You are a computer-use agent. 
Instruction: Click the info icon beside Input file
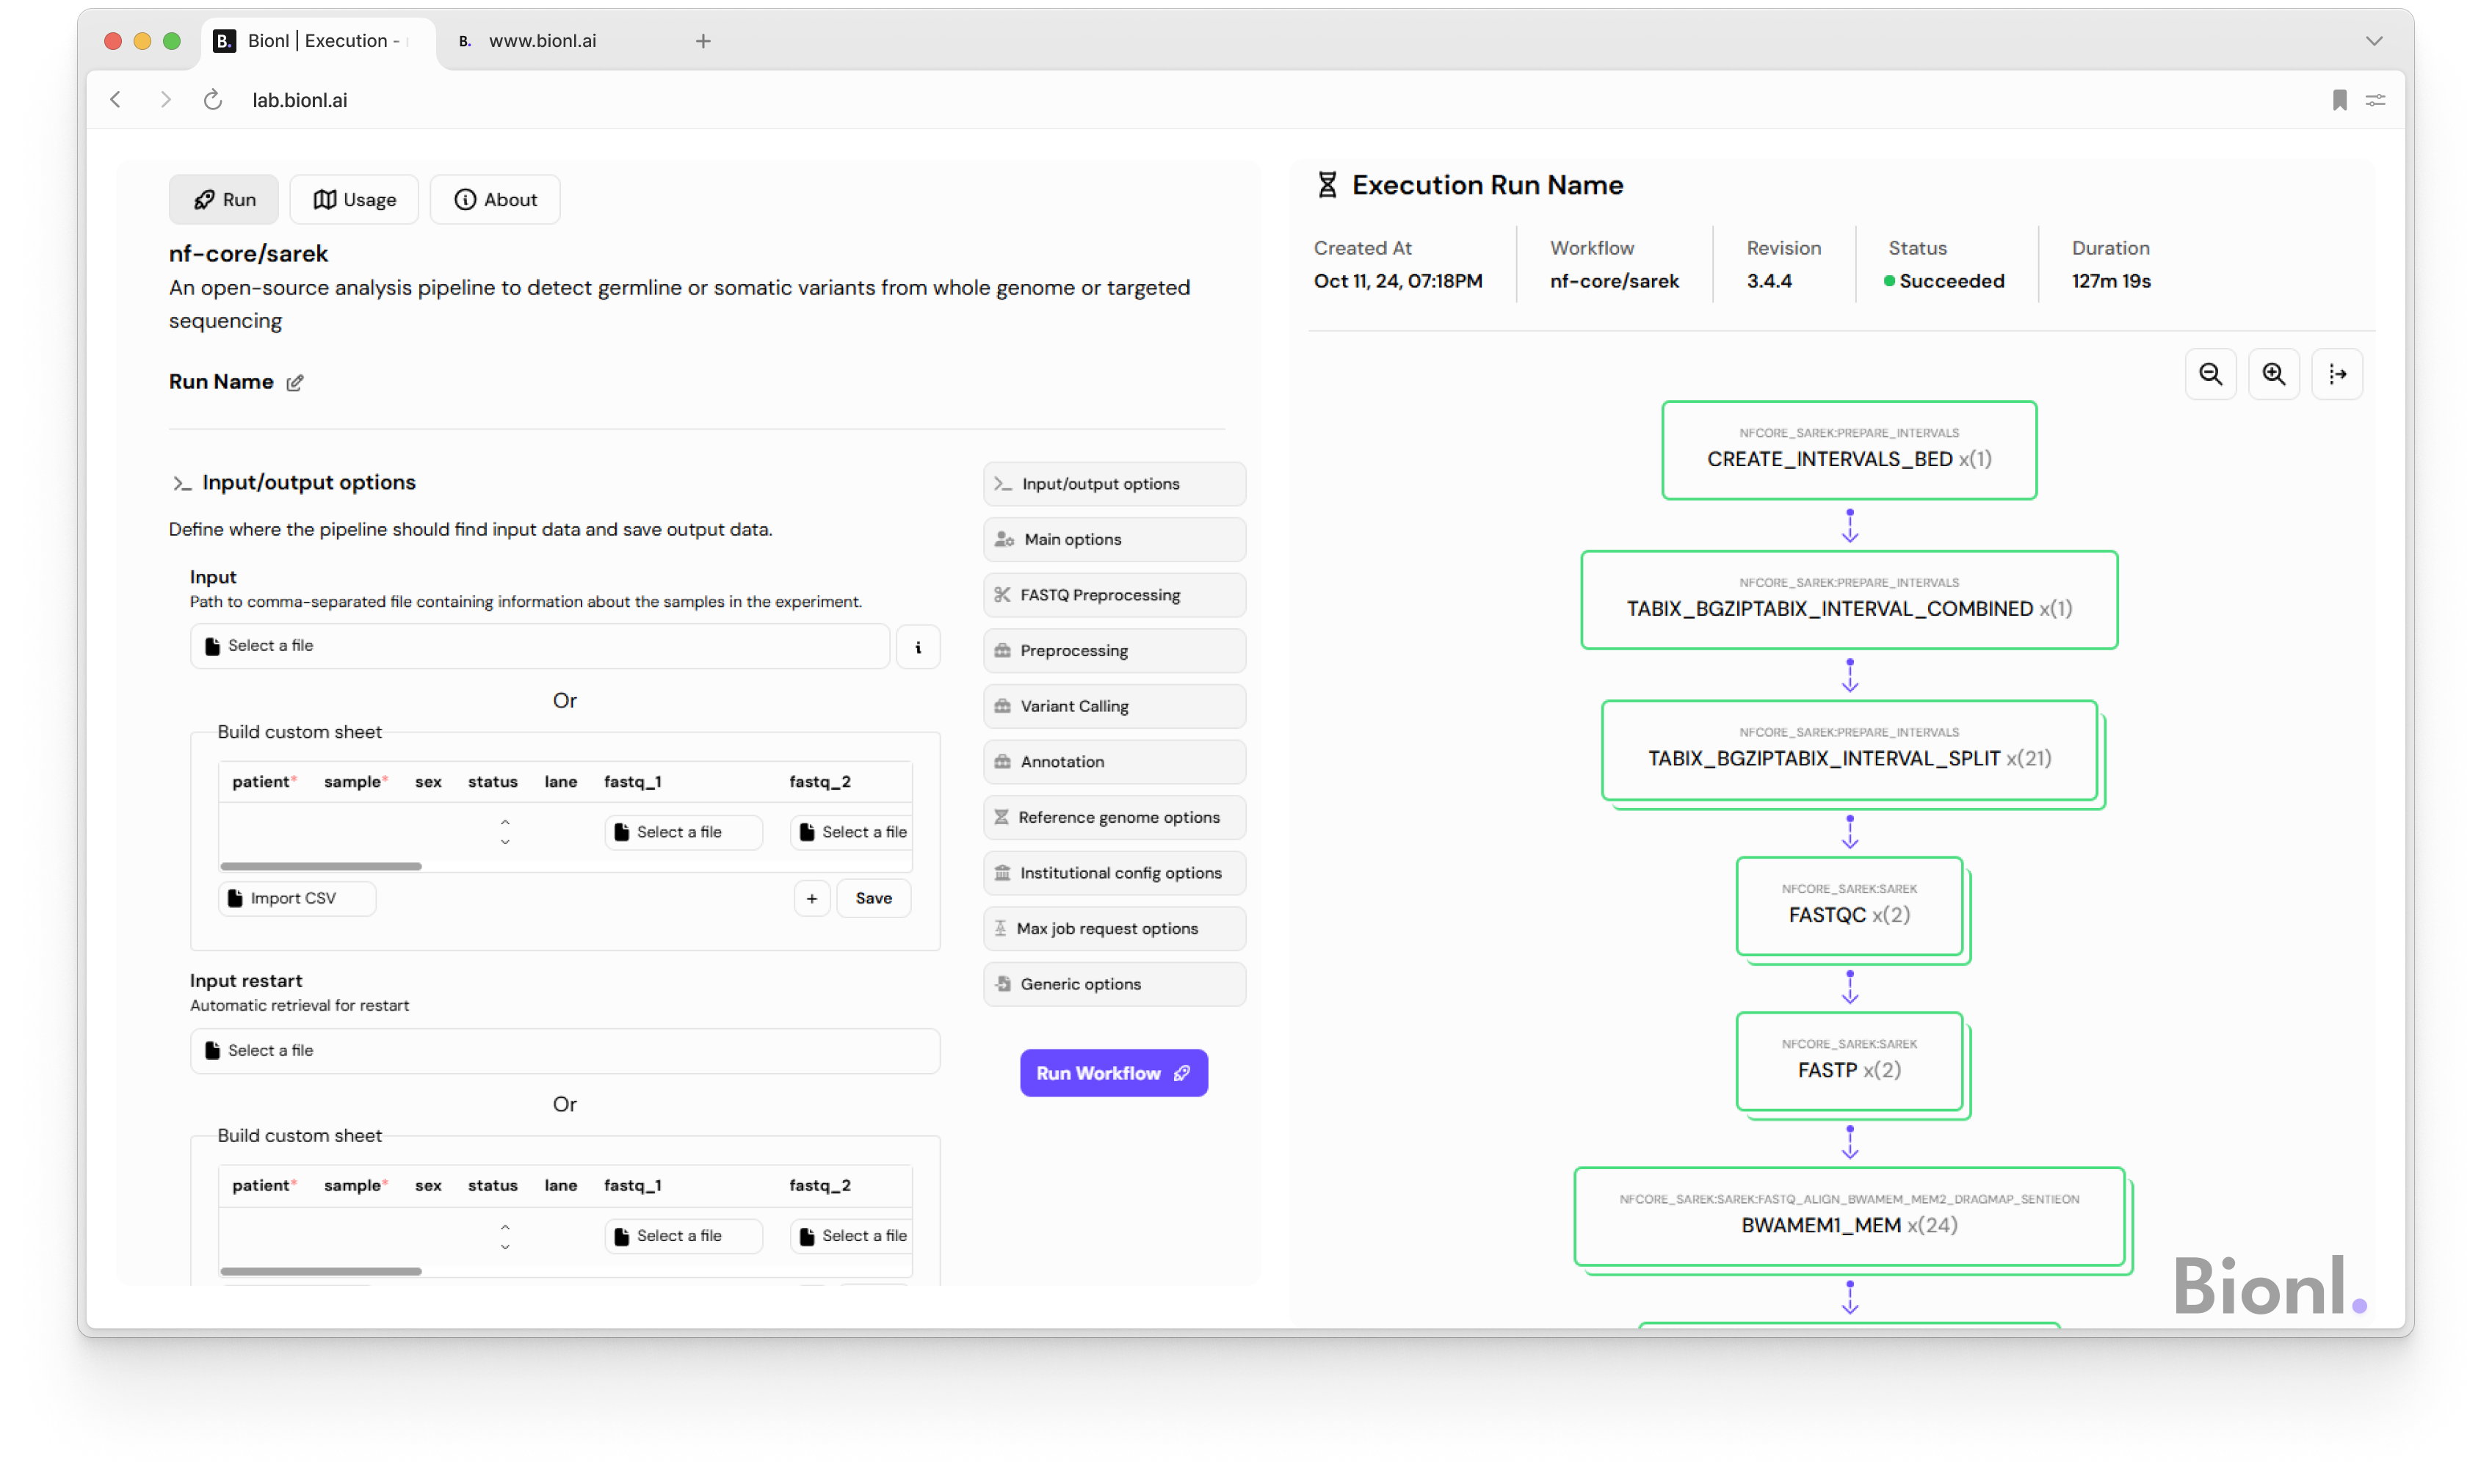919,648
